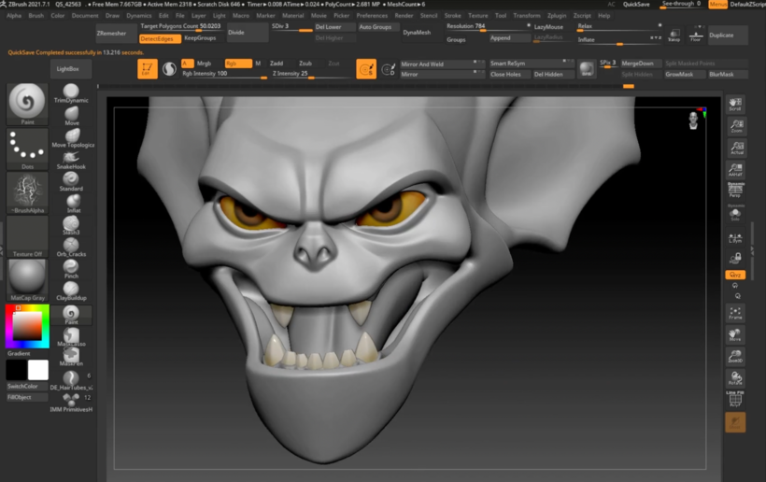Toggle Mrgb mode
This screenshot has width=766, height=482.
pyautogui.click(x=204, y=64)
